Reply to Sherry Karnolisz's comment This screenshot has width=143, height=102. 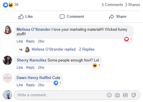coord(31,67)
